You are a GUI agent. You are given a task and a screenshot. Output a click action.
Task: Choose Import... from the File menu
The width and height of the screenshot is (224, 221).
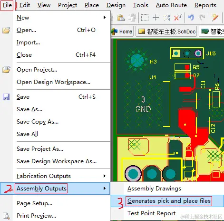[x=61, y=42]
